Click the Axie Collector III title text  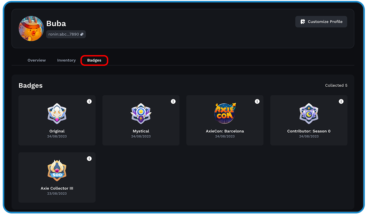[x=57, y=188]
